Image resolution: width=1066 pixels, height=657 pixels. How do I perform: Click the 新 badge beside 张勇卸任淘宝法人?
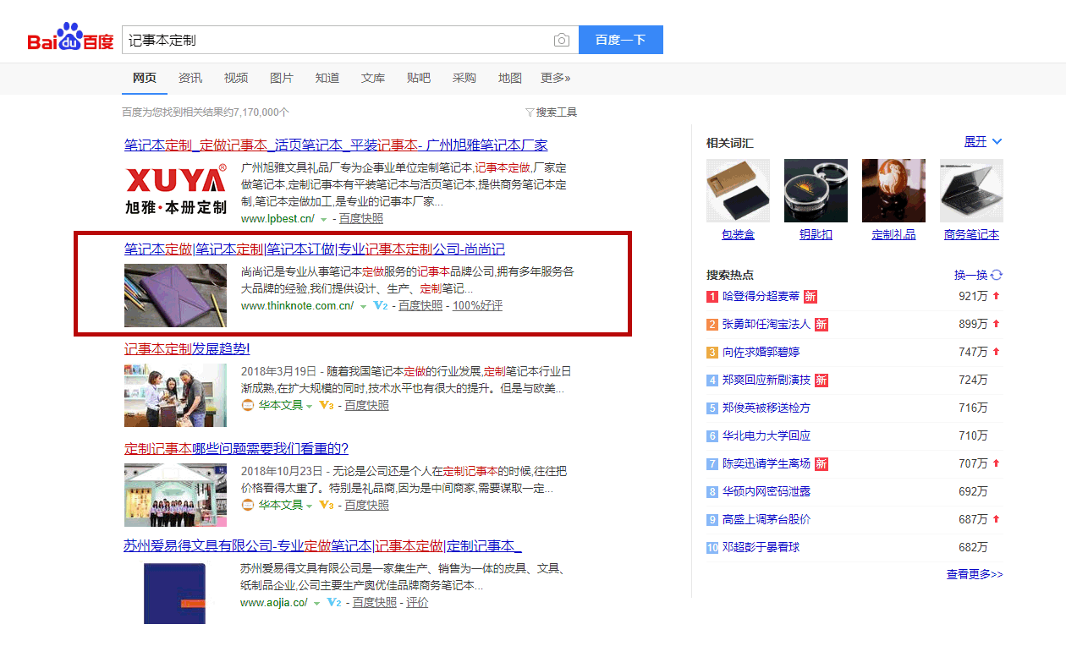[821, 325]
